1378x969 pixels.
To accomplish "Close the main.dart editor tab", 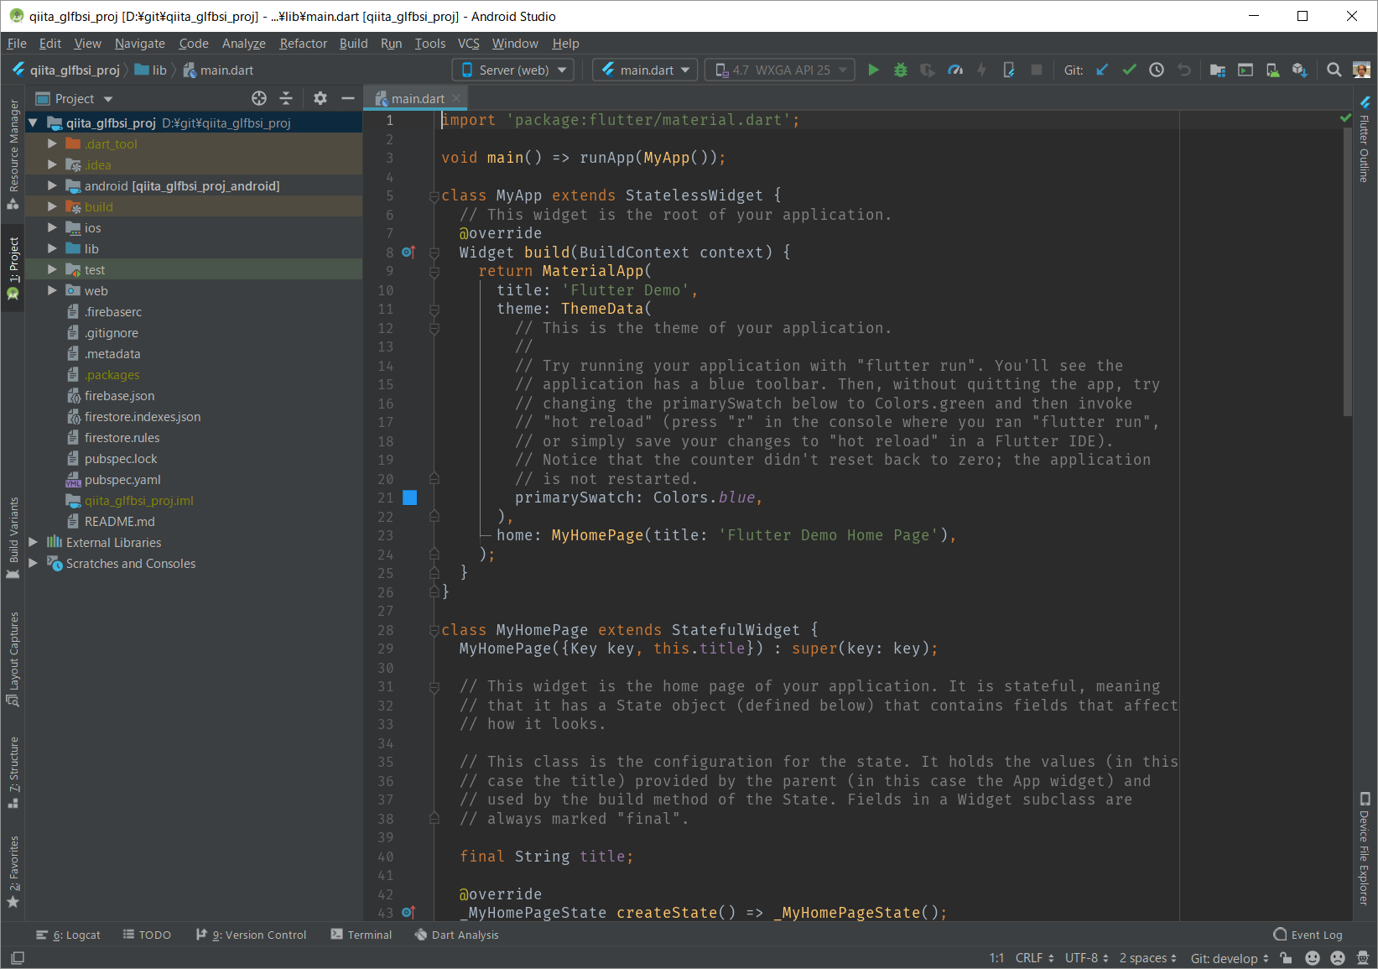I will tap(456, 99).
